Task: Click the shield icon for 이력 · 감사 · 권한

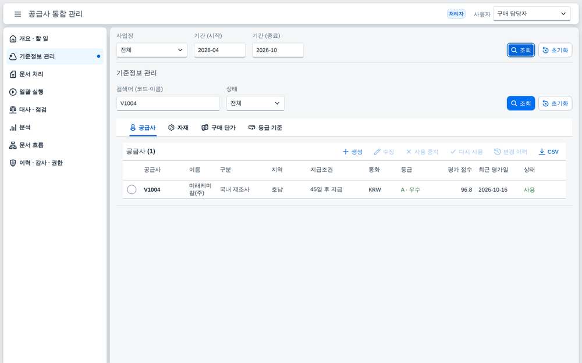Action: tap(13, 163)
